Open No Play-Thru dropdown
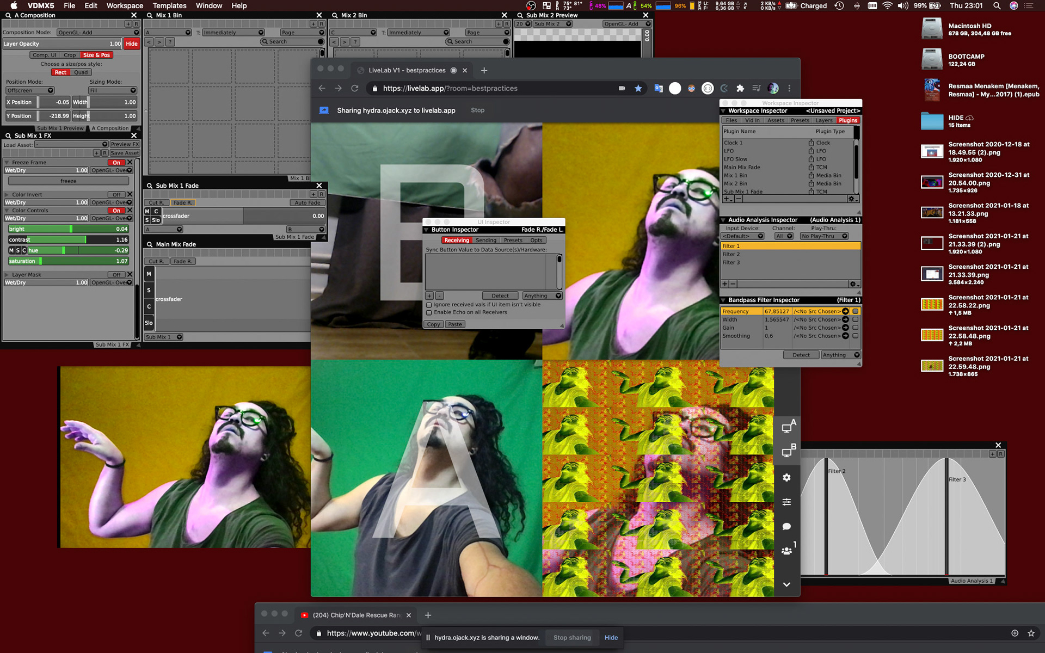The image size is (1045, 653). [823, 236]
